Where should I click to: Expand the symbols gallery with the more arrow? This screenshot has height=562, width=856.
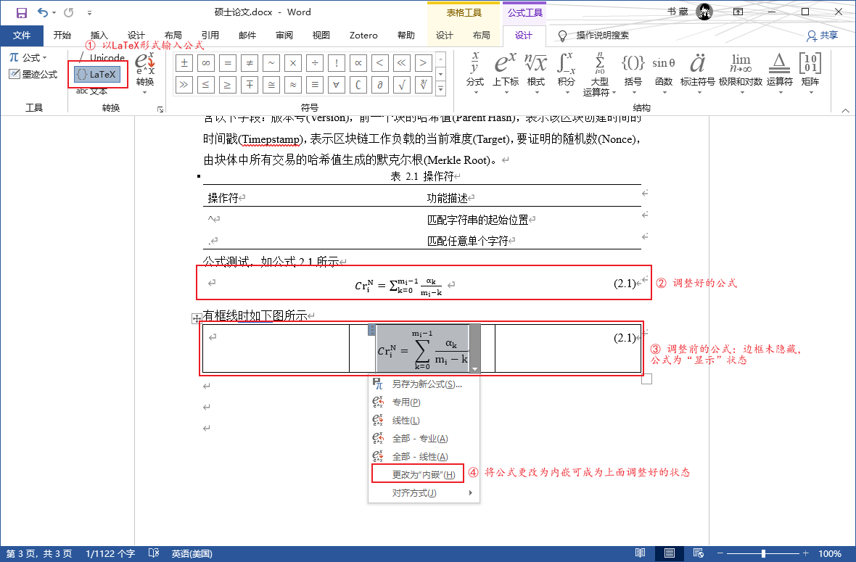440,88
